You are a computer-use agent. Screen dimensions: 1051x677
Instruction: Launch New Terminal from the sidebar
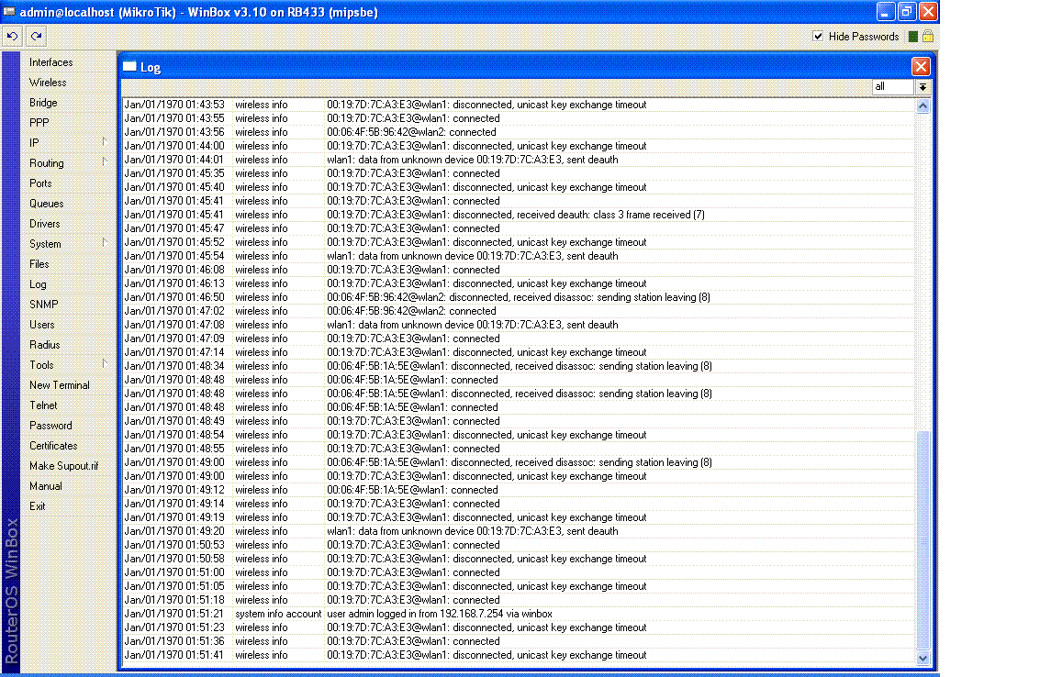tap(59, 385)
